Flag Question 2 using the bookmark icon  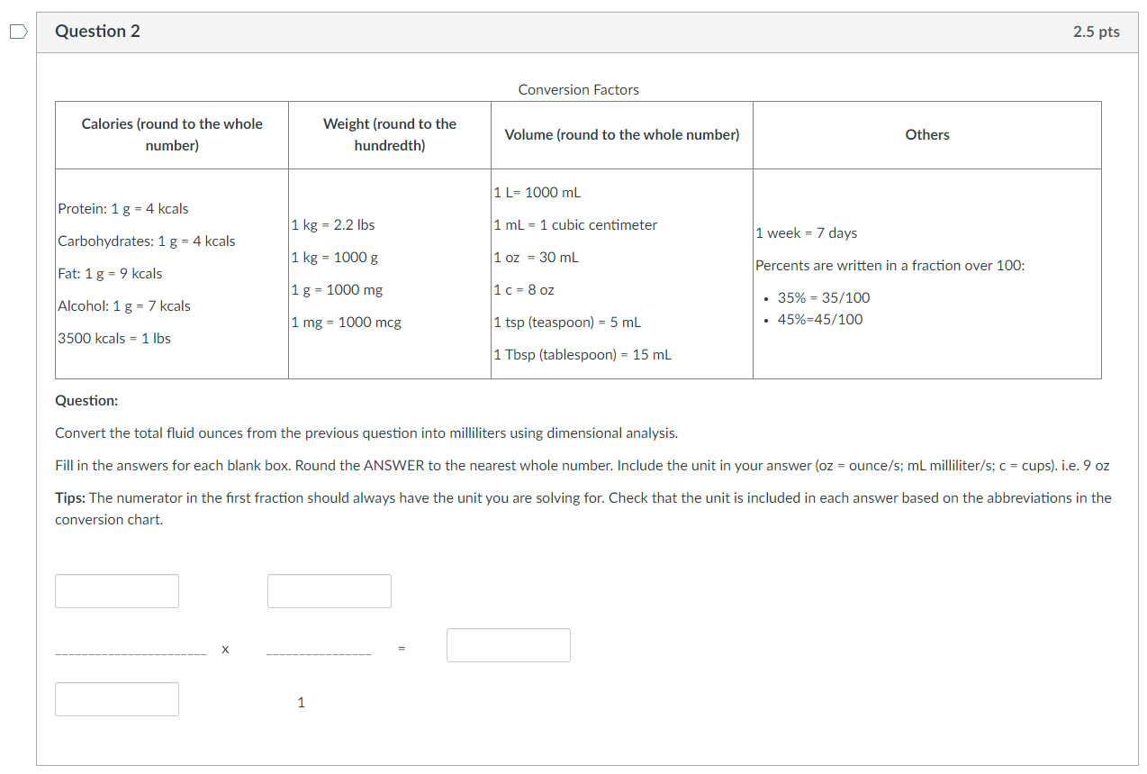pyautogui.click(x=17, y=32)
